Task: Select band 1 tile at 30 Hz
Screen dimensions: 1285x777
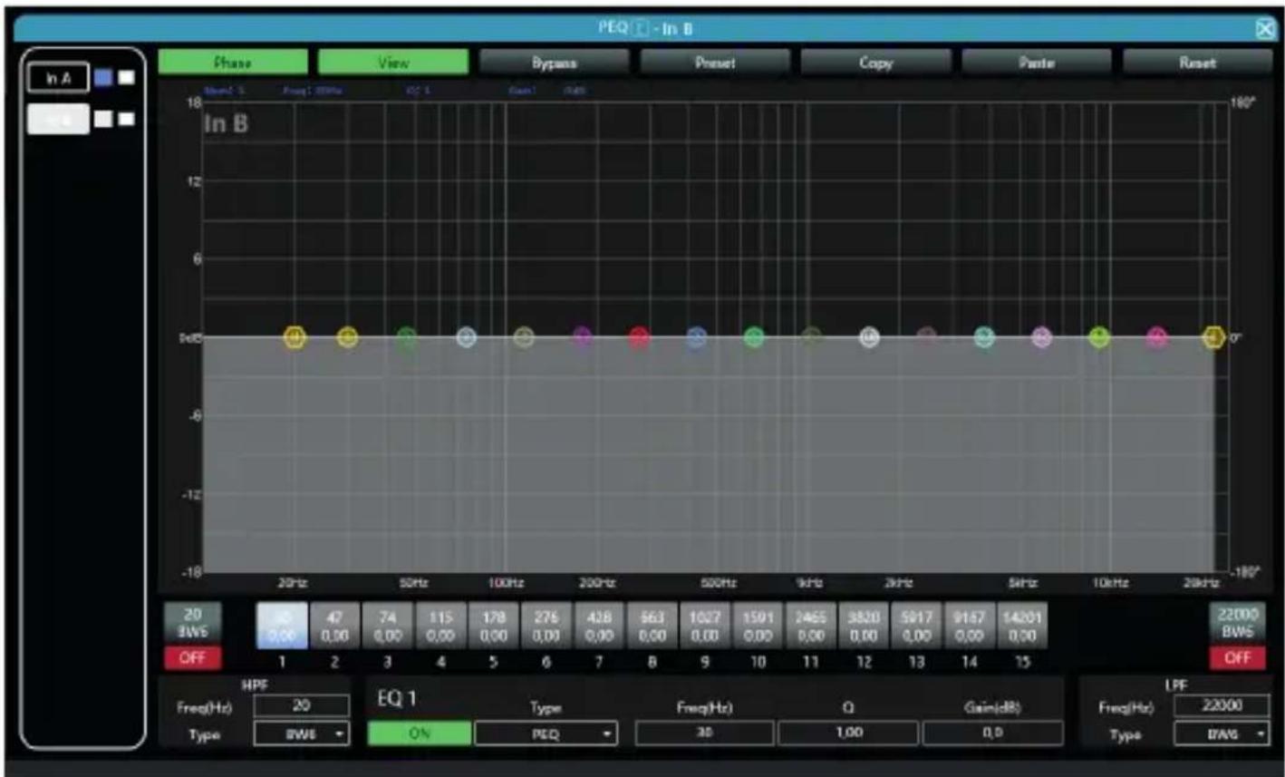Action: (282, 626)
